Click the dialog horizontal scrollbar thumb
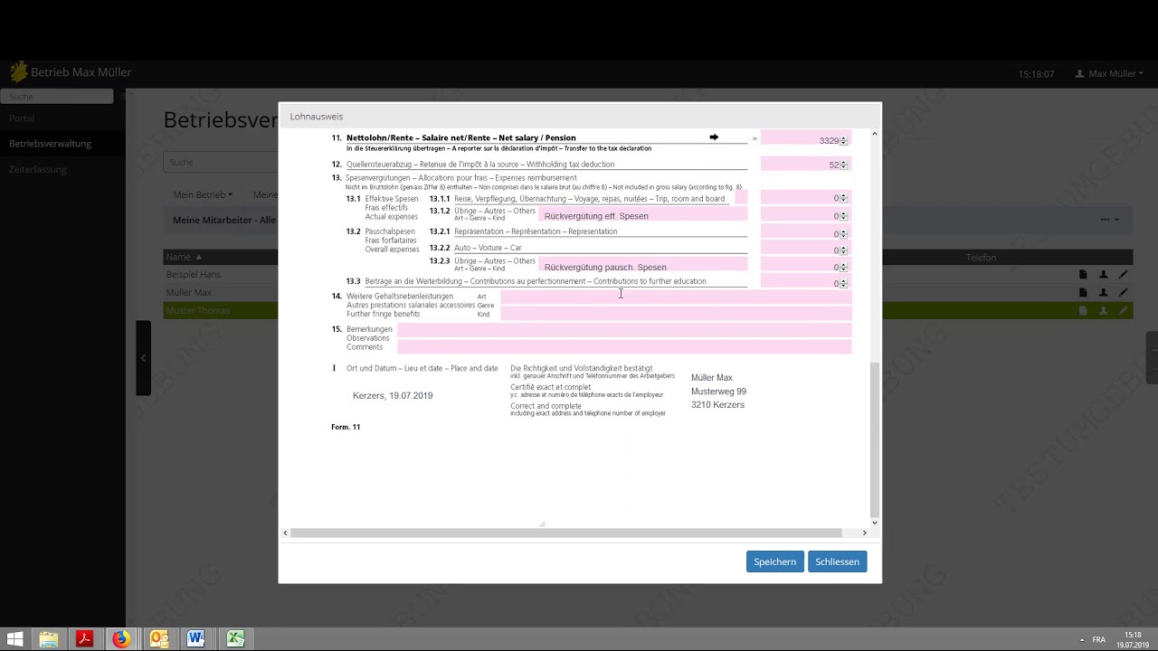Image resolution: width=1158 pixels, height=651 pixels. (566, 533)
